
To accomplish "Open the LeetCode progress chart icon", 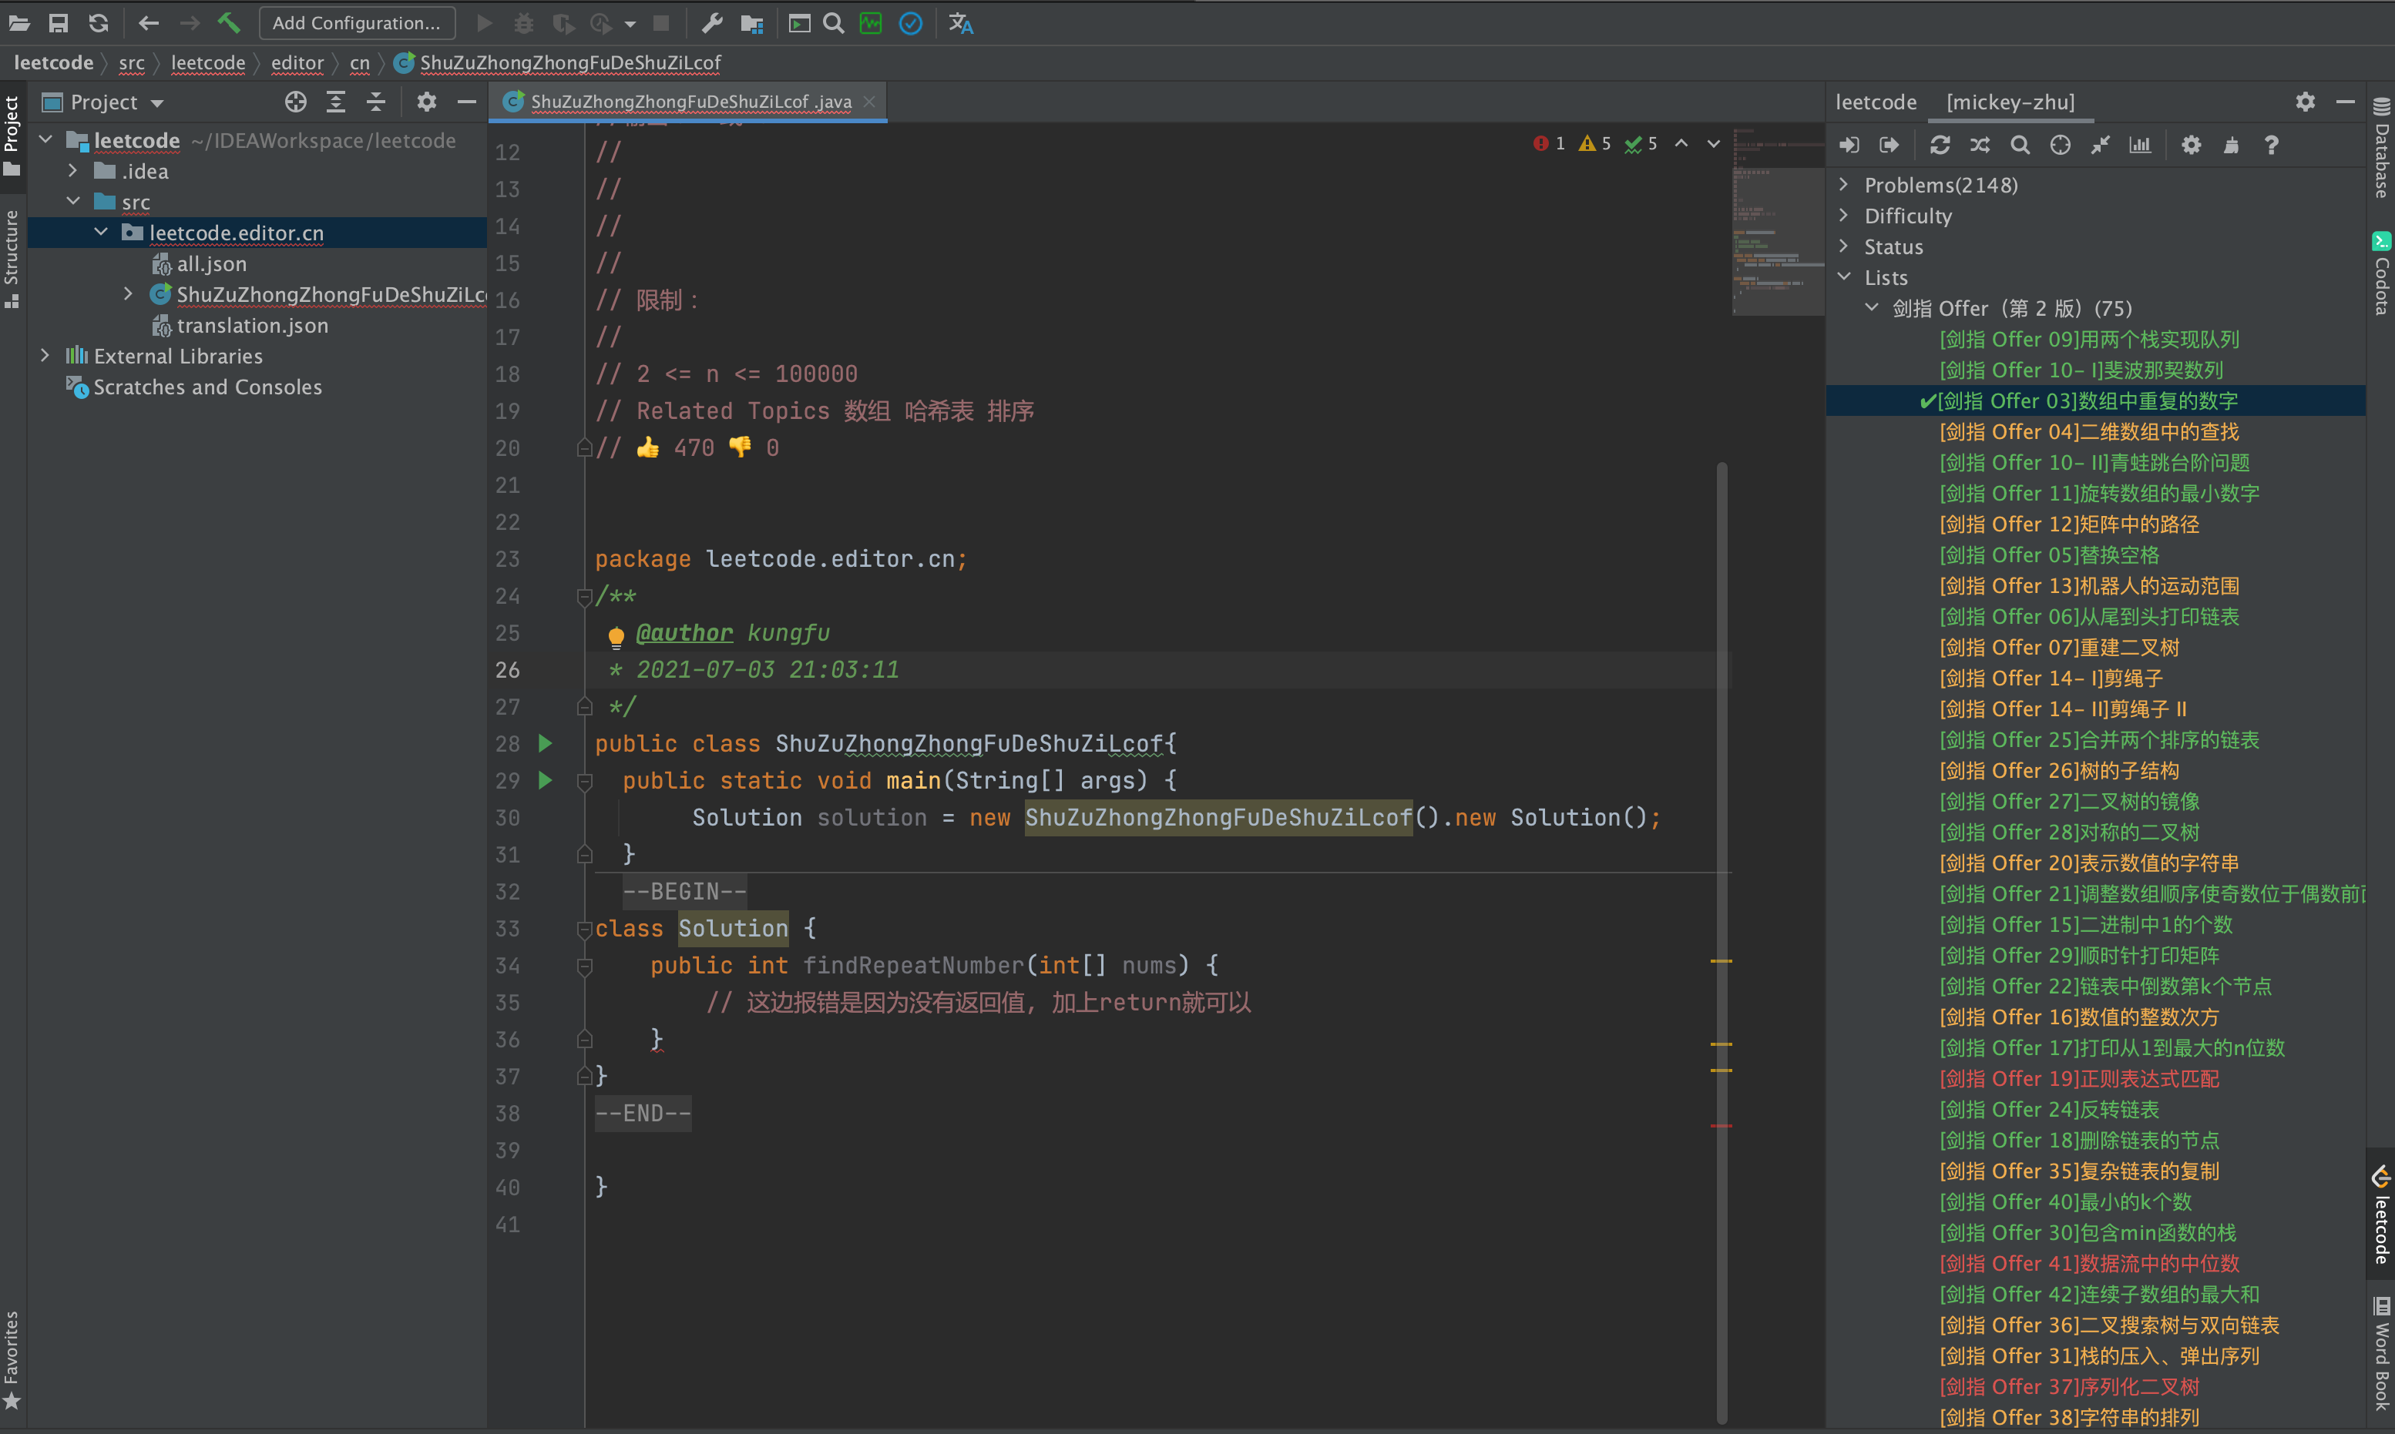I will (2140, 145).
